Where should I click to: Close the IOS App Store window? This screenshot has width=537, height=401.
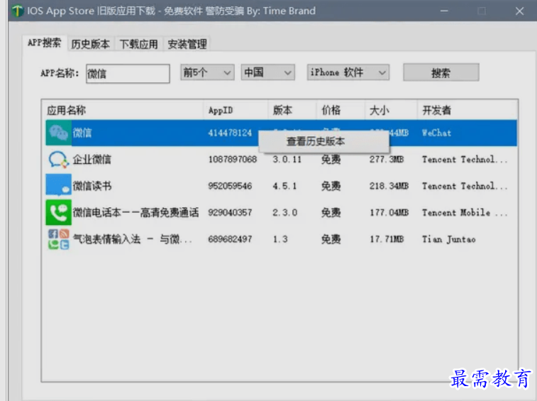point(519,11)
